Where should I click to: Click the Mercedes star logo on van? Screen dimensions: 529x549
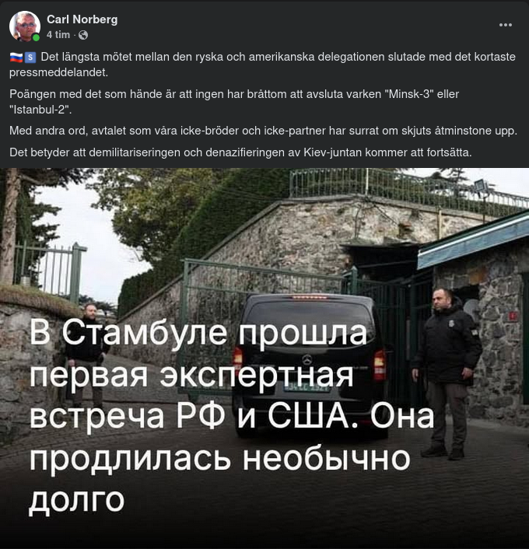pos(307,359)
